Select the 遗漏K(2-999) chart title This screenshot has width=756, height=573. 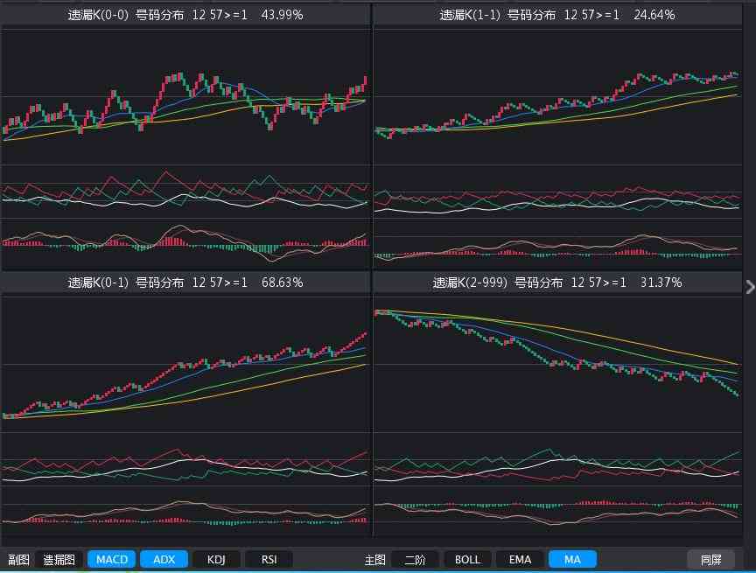pyautogui.click(x=470, y=283)
